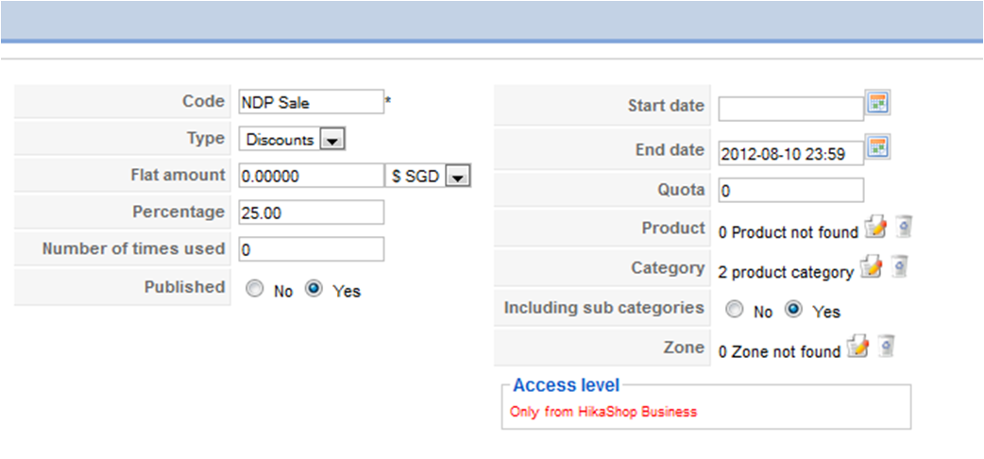Set Published to Yes
The image size is (984, 459).
point(315,291)
